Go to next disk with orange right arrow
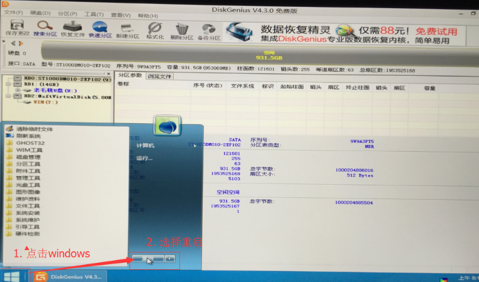This screenshot has height=282, width=479. click(21, 43)
